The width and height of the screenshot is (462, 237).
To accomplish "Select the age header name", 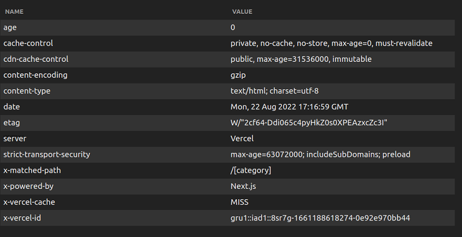I will click(x=10, y=27).
